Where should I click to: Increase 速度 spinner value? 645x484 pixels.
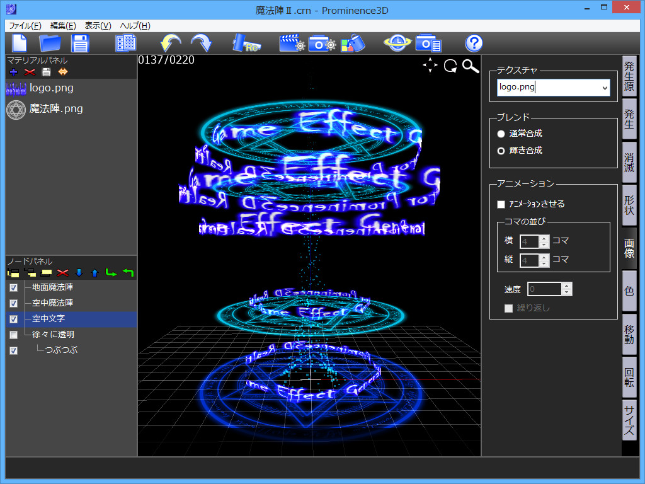[x=567, y=286]
